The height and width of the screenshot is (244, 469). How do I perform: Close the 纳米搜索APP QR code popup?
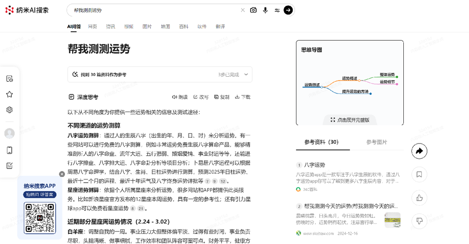tap(62, 174)
